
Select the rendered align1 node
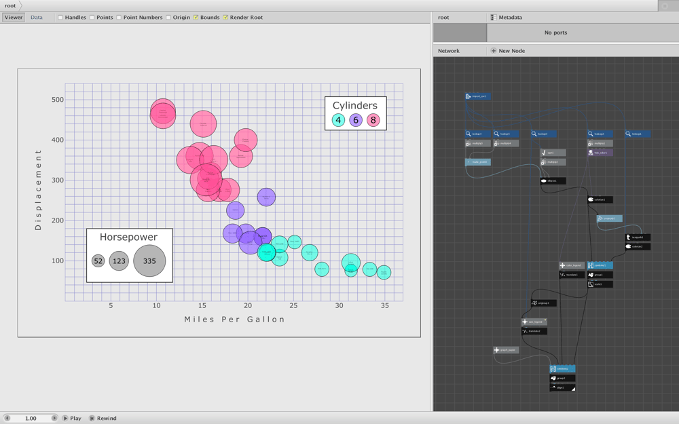point(562,387)
